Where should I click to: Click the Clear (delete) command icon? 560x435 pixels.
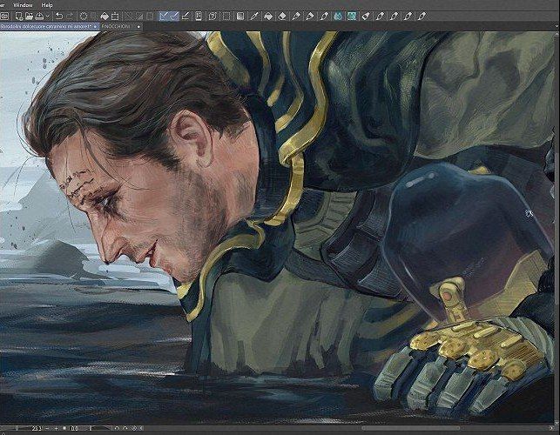[x=84, y=16]
